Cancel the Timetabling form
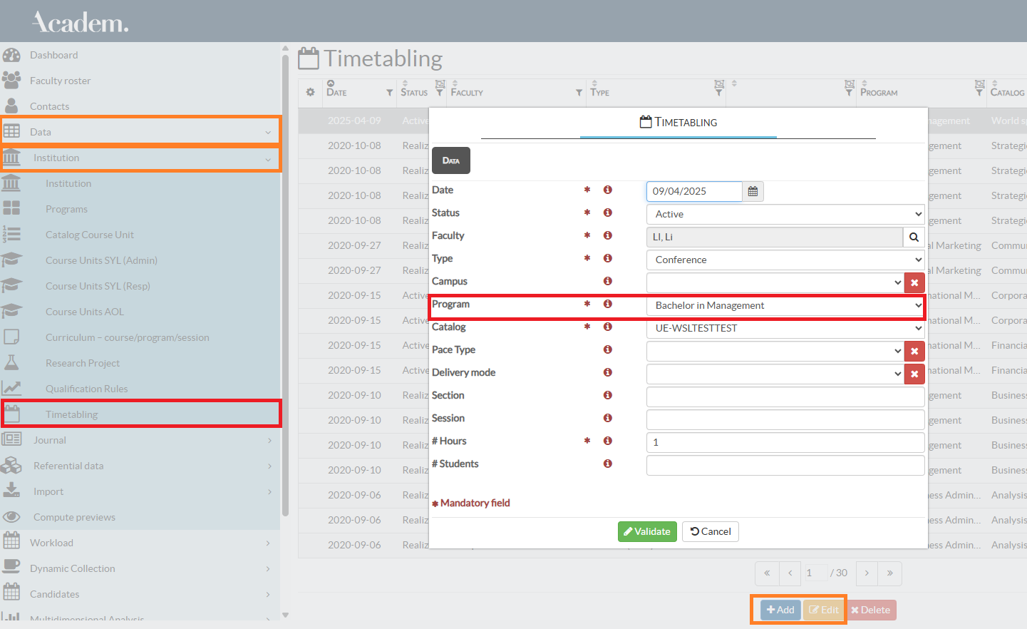The image size is (1027, 629). [711, 531]
